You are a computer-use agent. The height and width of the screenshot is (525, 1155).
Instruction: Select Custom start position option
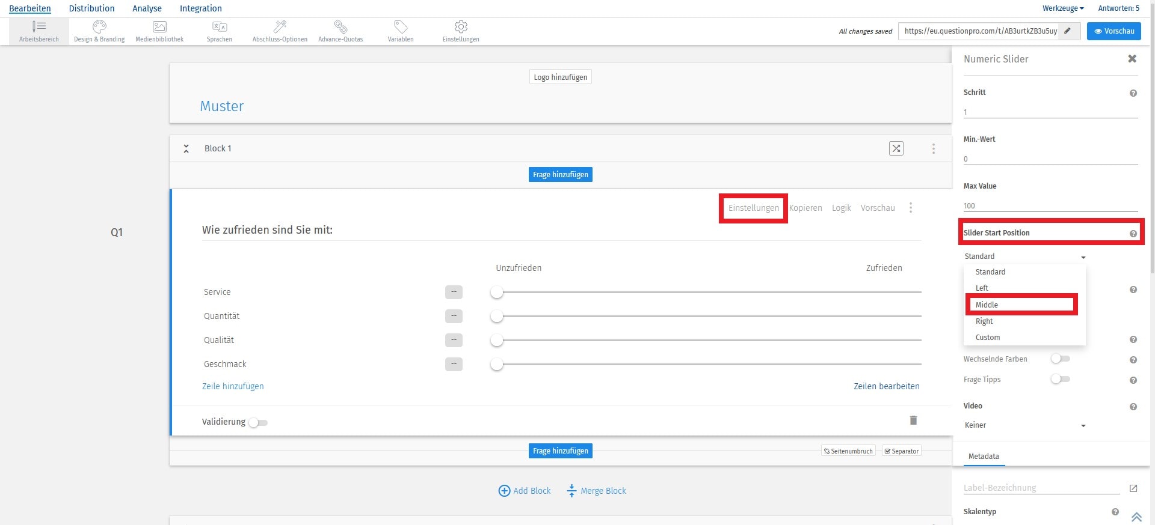click(x=1024, y=338)
